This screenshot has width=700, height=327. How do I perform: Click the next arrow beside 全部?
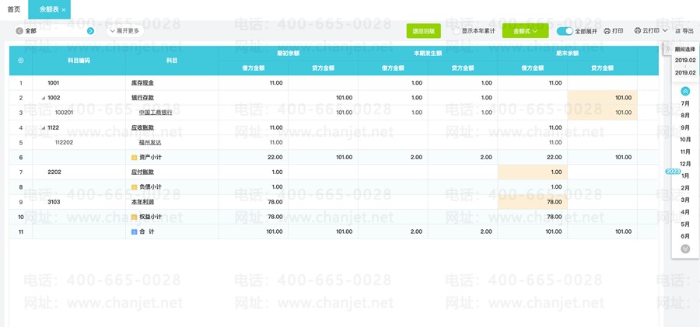pos(91,31)
